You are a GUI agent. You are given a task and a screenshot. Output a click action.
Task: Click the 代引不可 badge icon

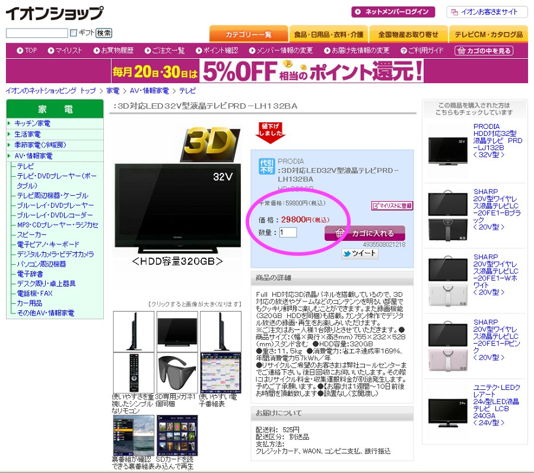click(x=266, y=166)
